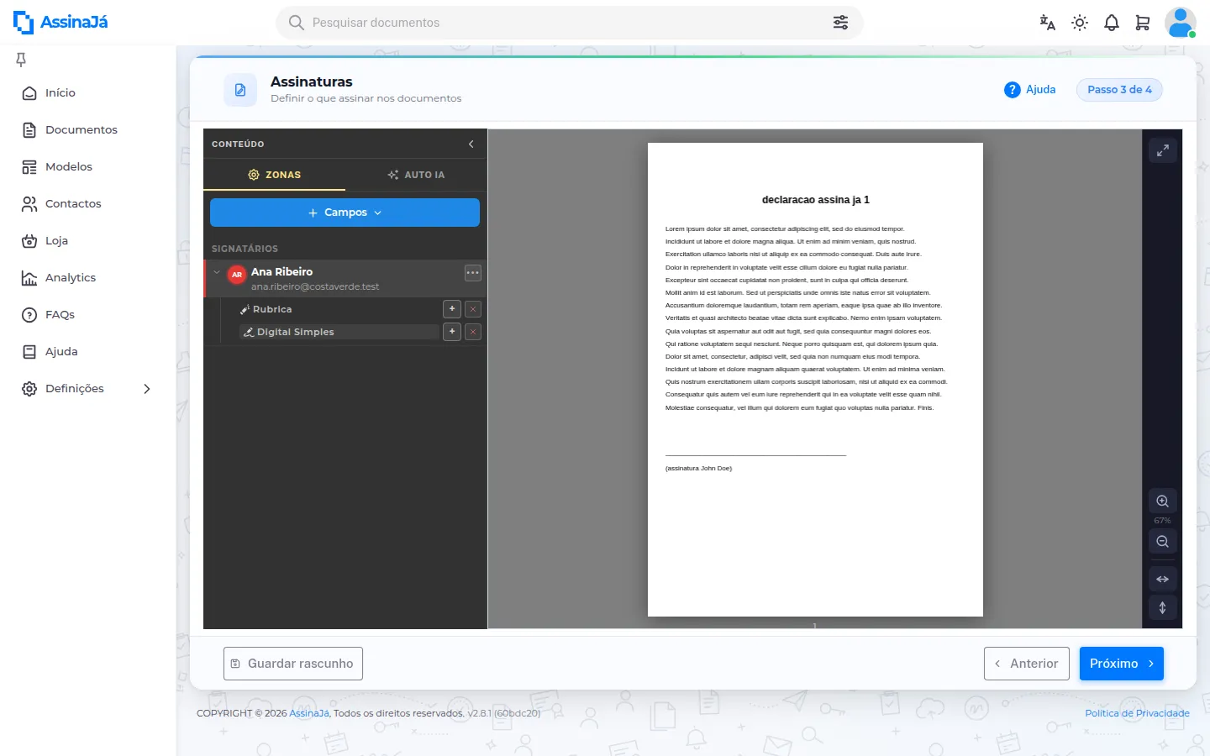Toggle the light/dark theme sun icon
This screenshot has height=756, width=1210.
(x=1080, y=23)
